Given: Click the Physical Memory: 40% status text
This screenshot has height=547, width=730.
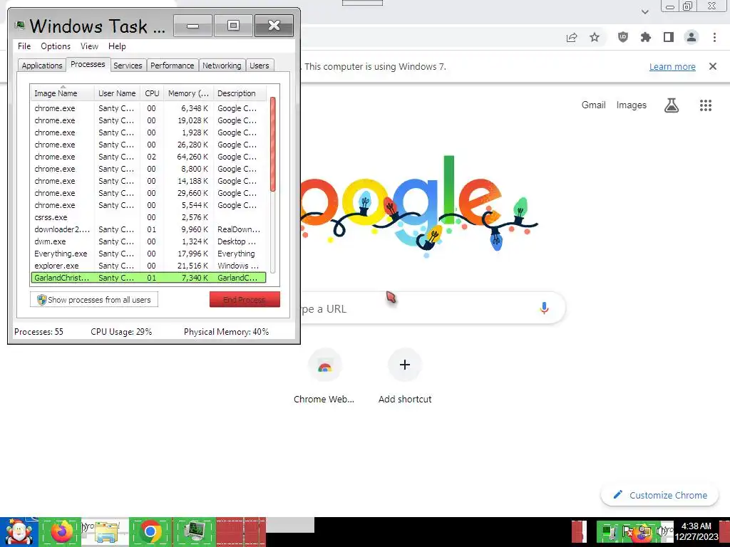Looking at the screenshot, I should click(x=226, y=332).
